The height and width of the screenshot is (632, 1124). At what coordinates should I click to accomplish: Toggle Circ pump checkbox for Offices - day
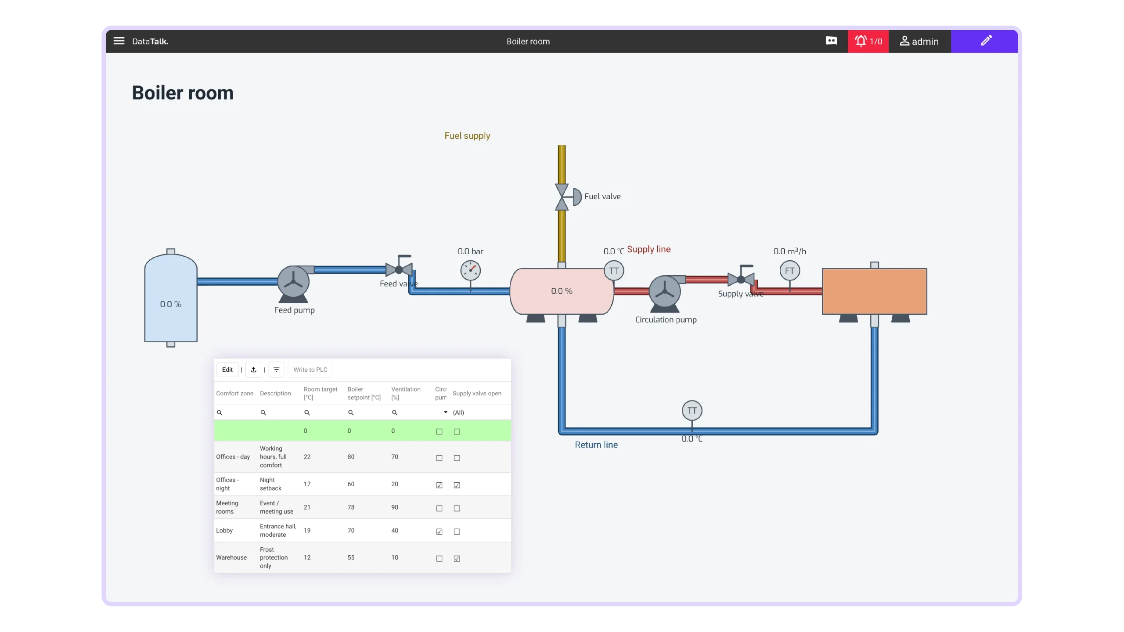pos(439,458)
